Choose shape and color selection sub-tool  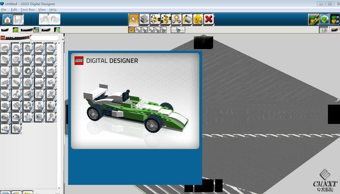click(x=164, y=30)
